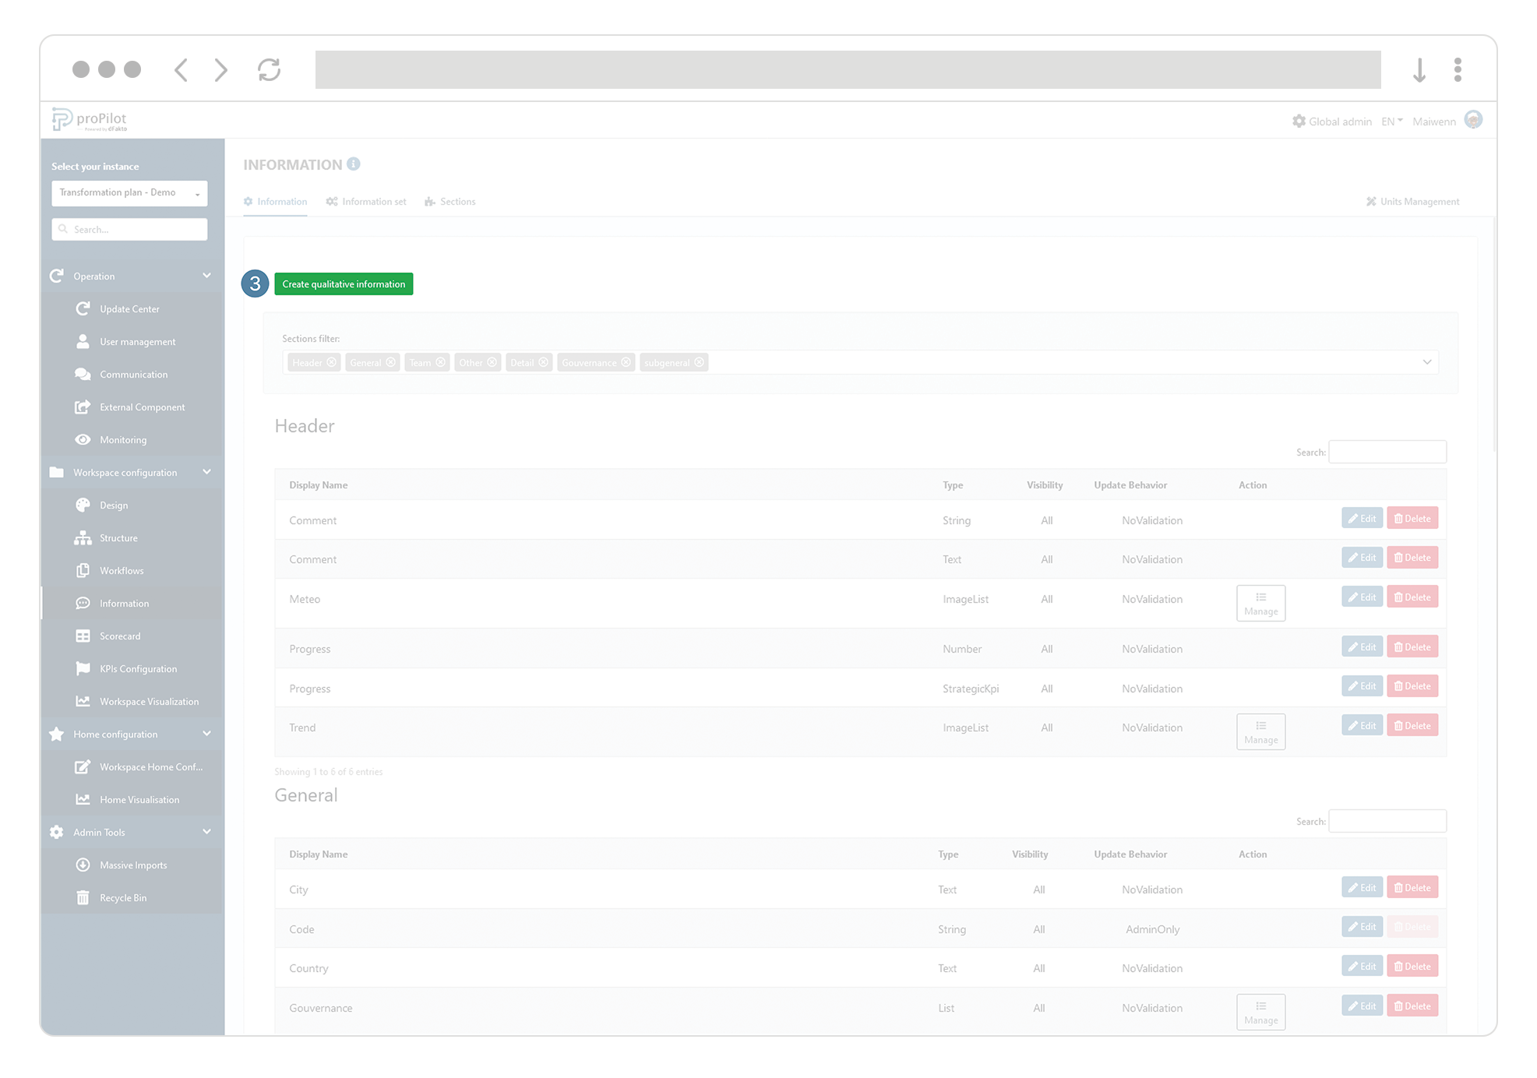Remove the Header filter chip
Screen dimensions: 1537x1078
(x=332, y=362)
